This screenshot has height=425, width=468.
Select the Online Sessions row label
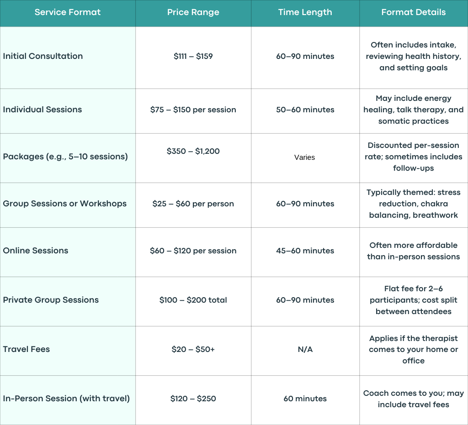[x=36, y=251]
